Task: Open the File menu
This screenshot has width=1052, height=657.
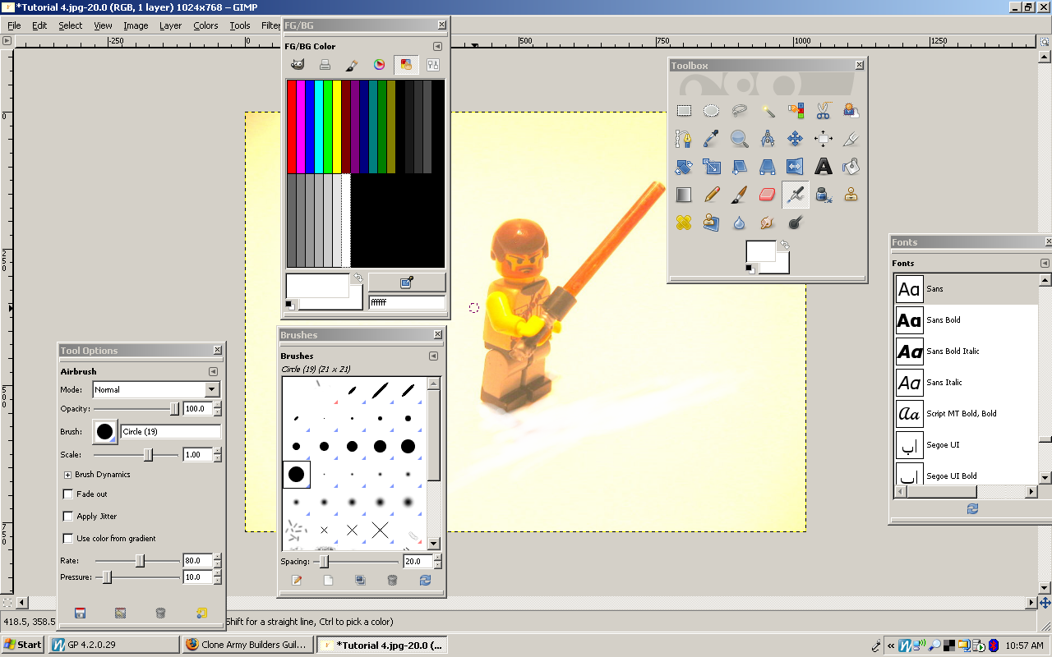Action: point(14,25)
